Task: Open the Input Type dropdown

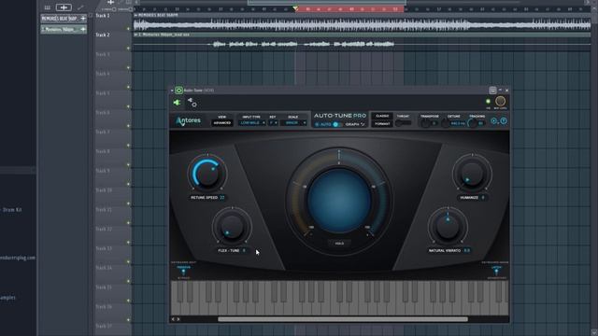Action: [251, 123]
